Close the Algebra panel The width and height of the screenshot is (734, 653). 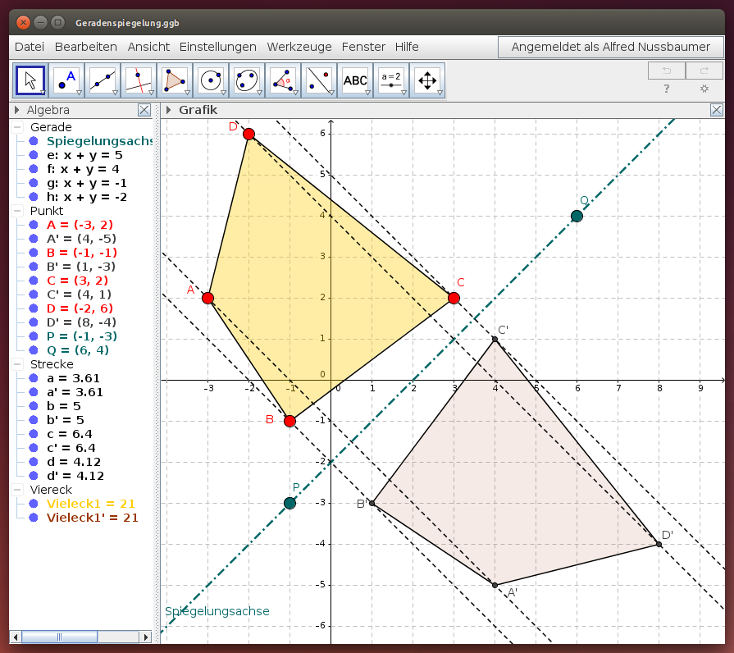click(x=144, y=110)
